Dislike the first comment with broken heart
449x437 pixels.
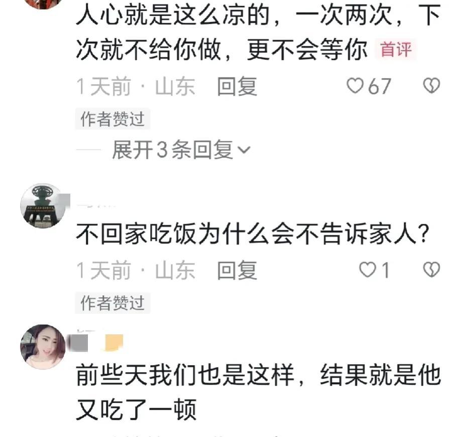[x=431, y=85]
